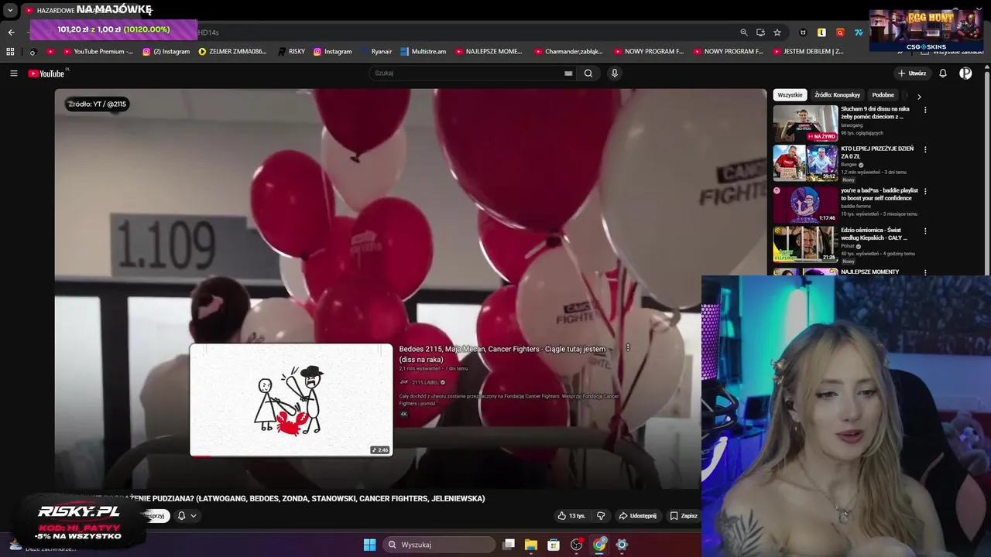
Task: Open Settings gear on the taskbar
Action: 622,545
